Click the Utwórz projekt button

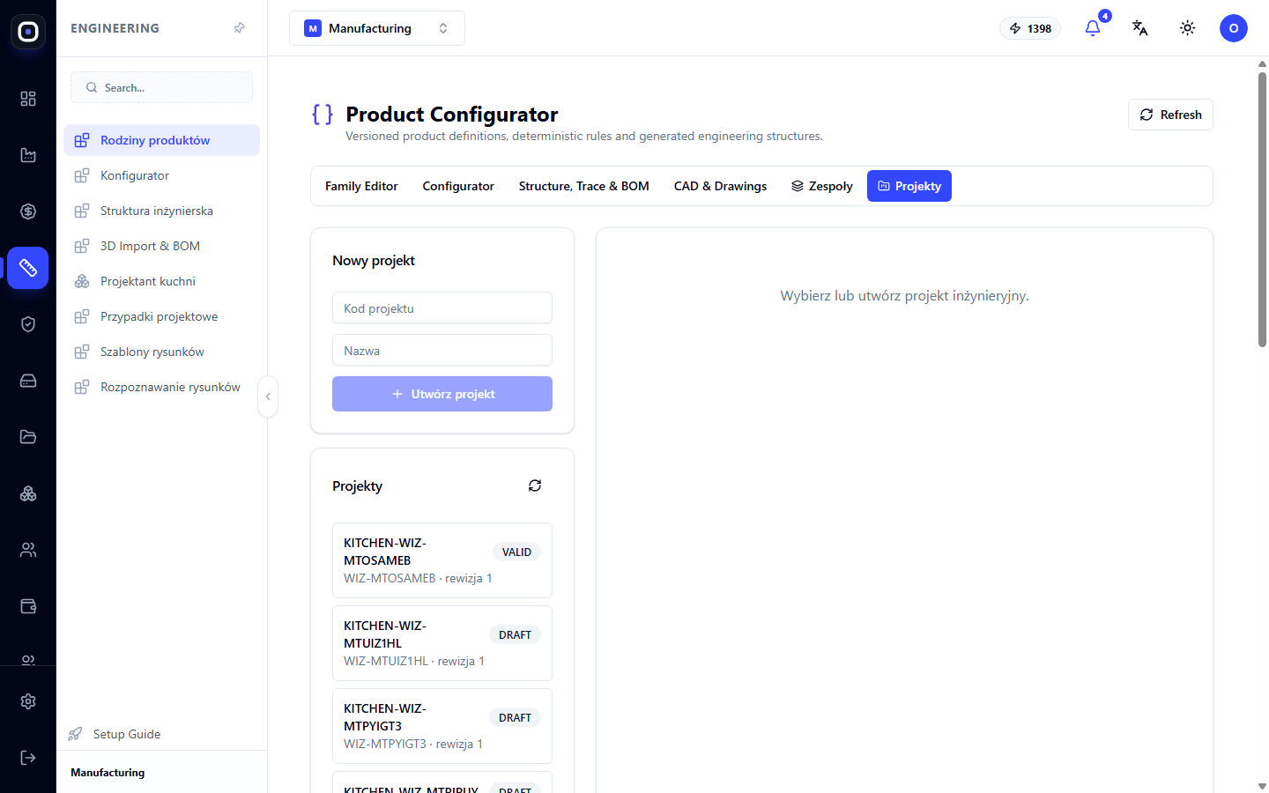[442, 394]
